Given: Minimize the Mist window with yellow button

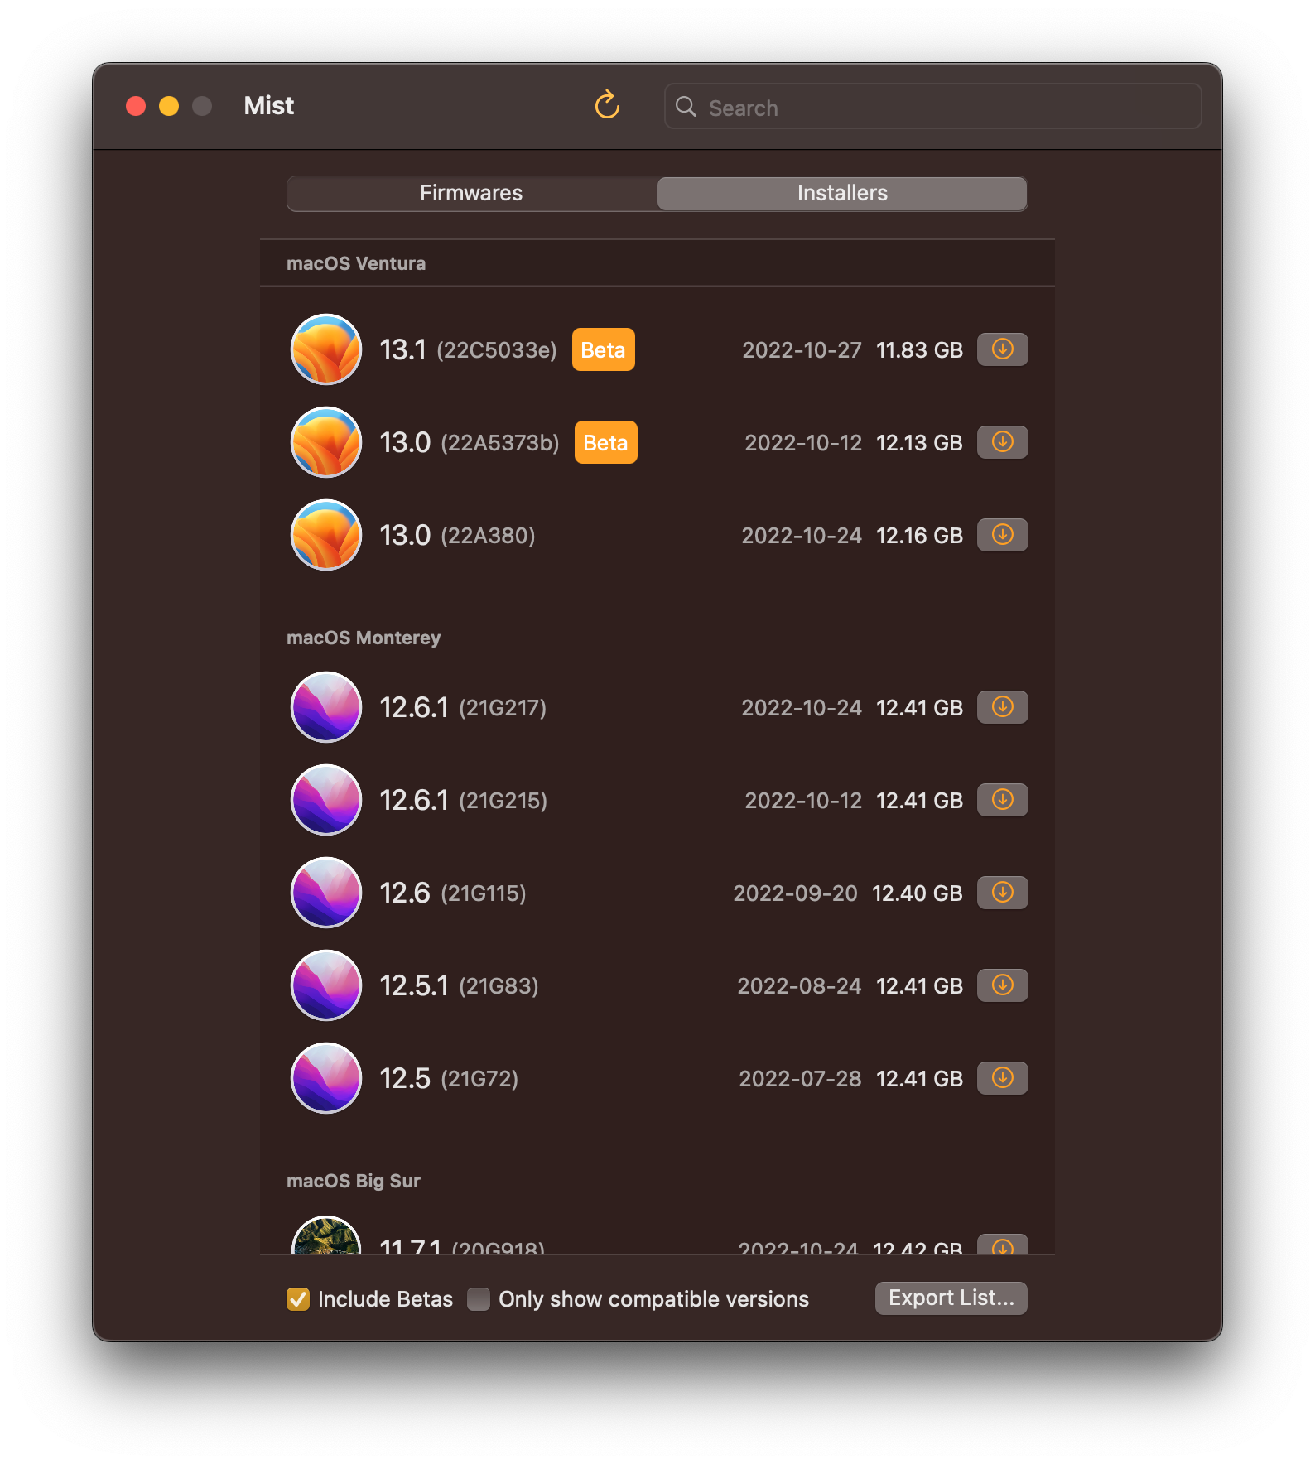Looking at the screenshot, I should tap(169, 106).
